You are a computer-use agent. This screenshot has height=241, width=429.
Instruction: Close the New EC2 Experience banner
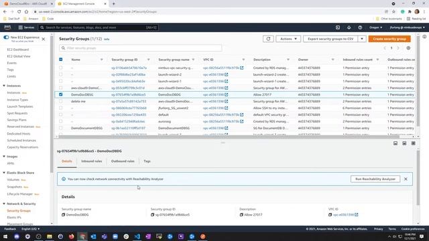43,39
